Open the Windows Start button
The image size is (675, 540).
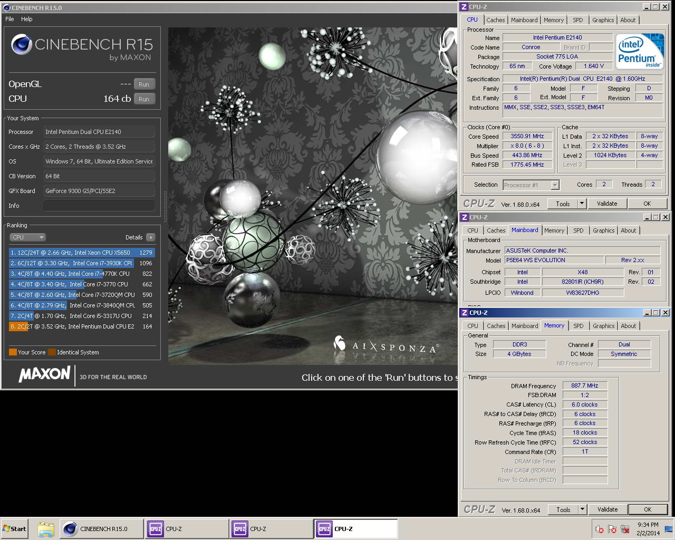14,529
